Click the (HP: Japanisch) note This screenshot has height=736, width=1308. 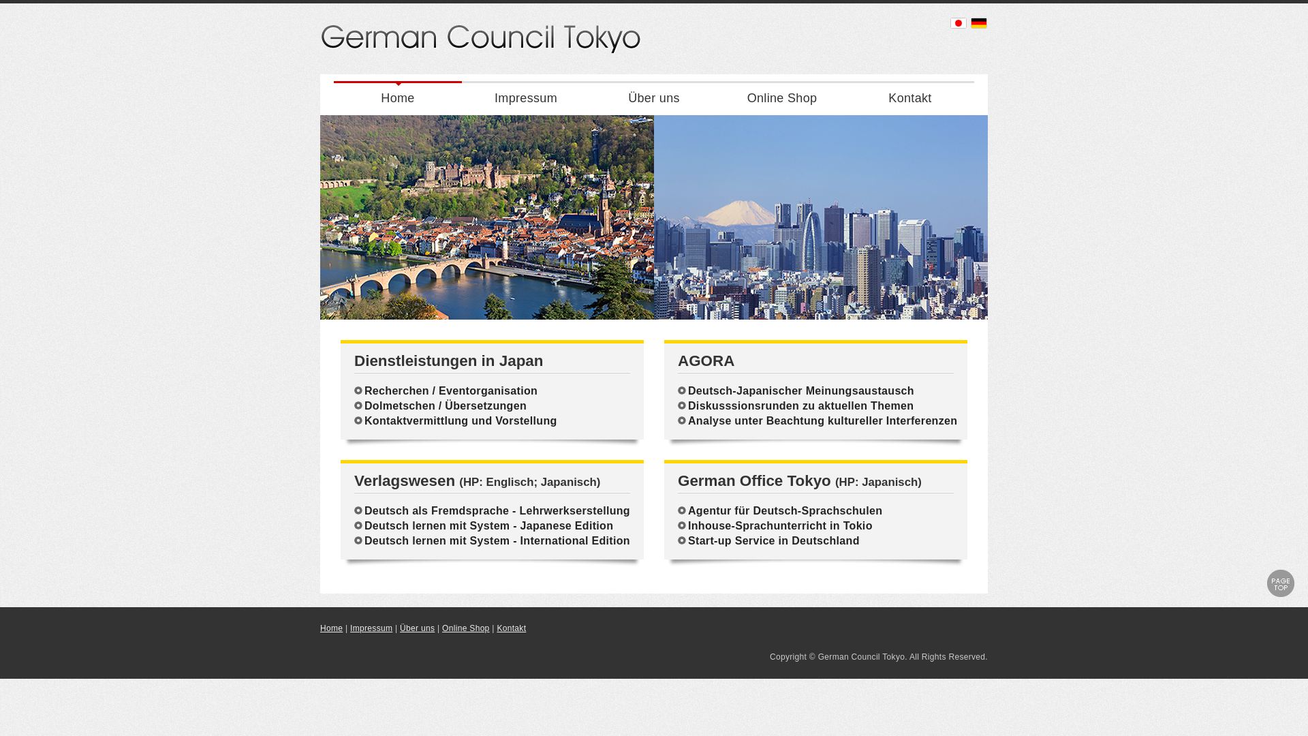point(878,482)
